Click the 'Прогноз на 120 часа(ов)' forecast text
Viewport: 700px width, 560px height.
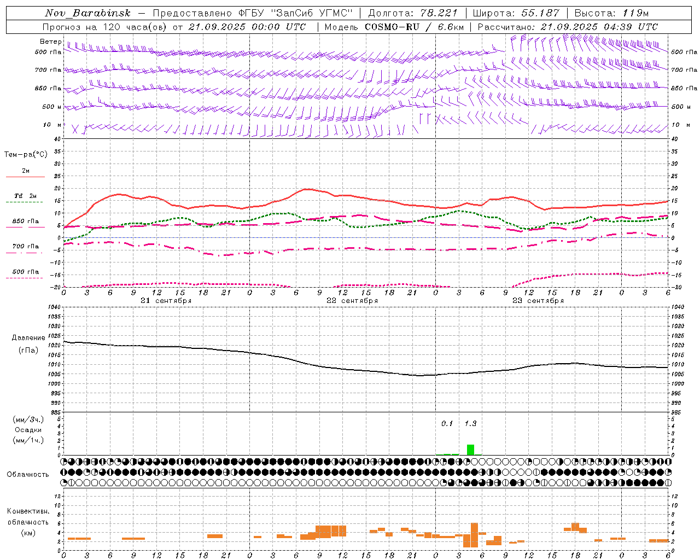pos(104,27)
